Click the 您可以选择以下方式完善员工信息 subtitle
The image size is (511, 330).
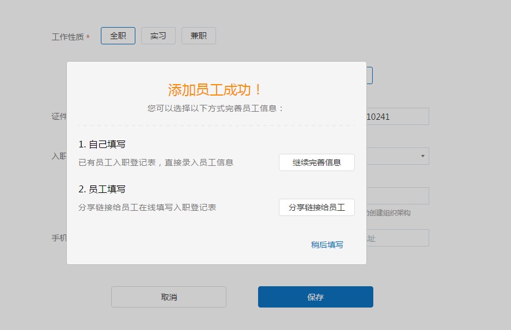[216, 108]
